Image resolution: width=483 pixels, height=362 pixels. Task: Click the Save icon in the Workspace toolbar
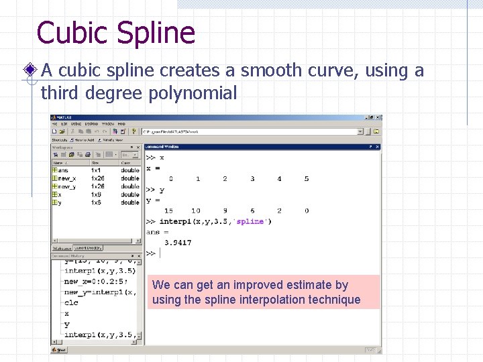[x=79, y=155]
